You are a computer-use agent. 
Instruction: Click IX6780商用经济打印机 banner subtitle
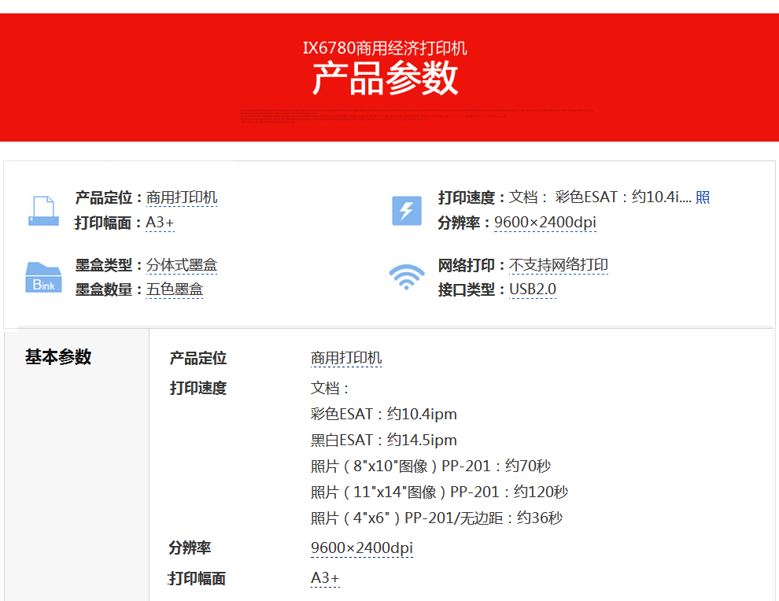386,48
